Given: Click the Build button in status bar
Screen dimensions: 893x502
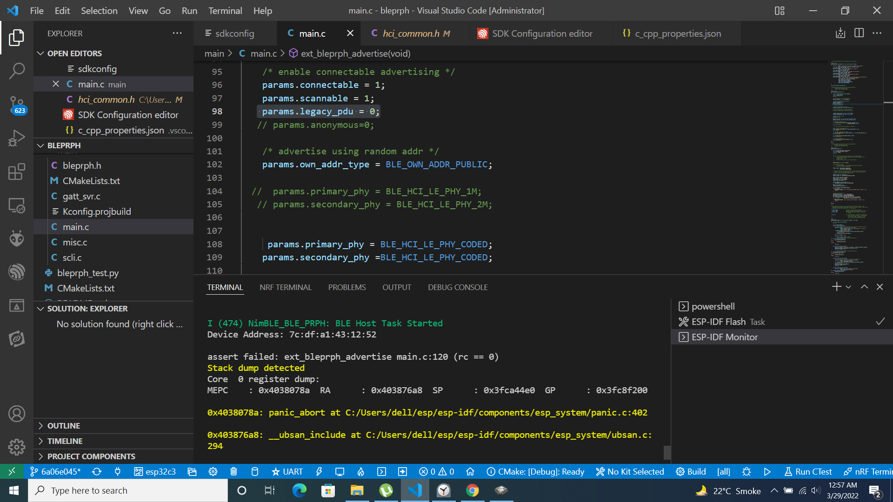Looking at the screenshot, I should tap(691, 472).
